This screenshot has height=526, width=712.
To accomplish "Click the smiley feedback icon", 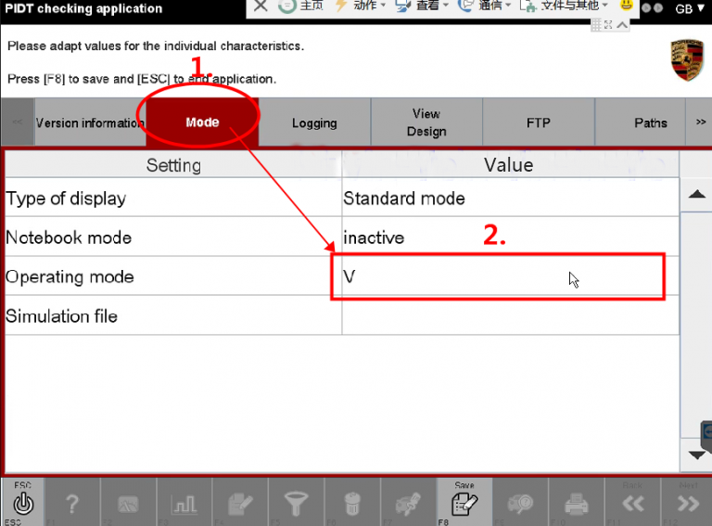I will (626, 5).
